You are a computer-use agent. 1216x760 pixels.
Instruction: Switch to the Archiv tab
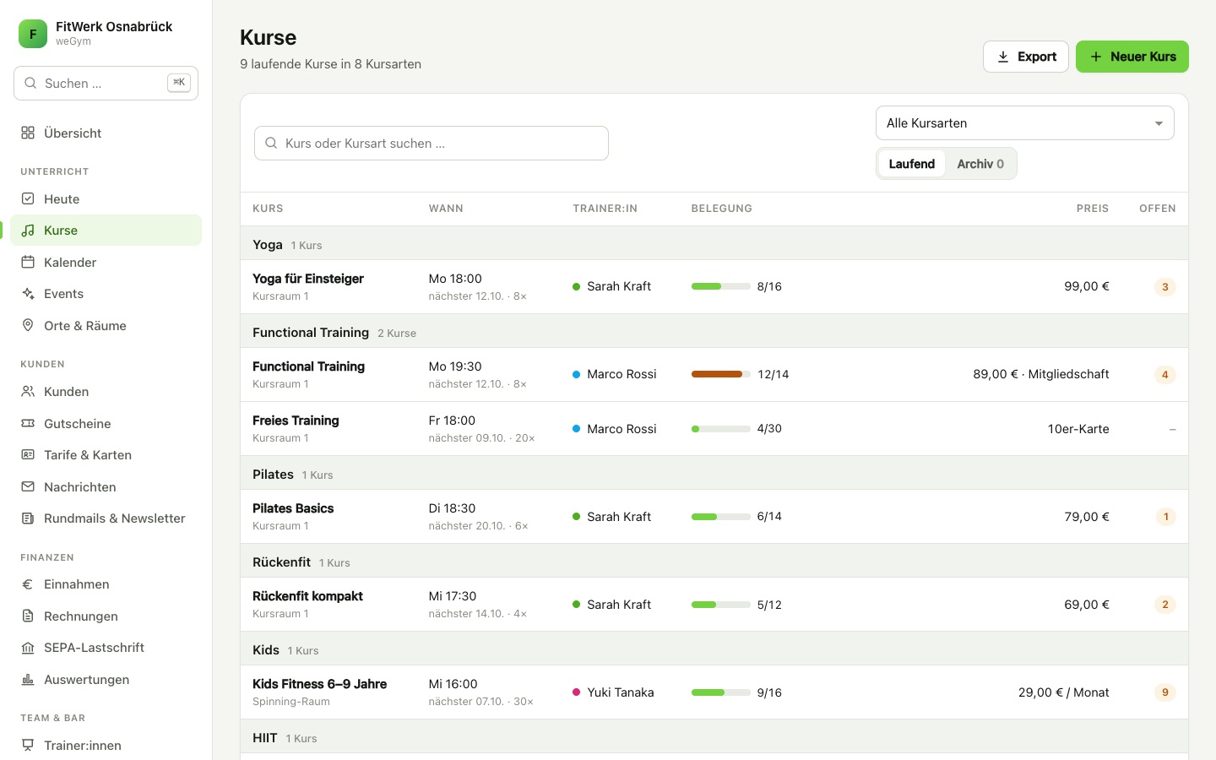[980, 164]
